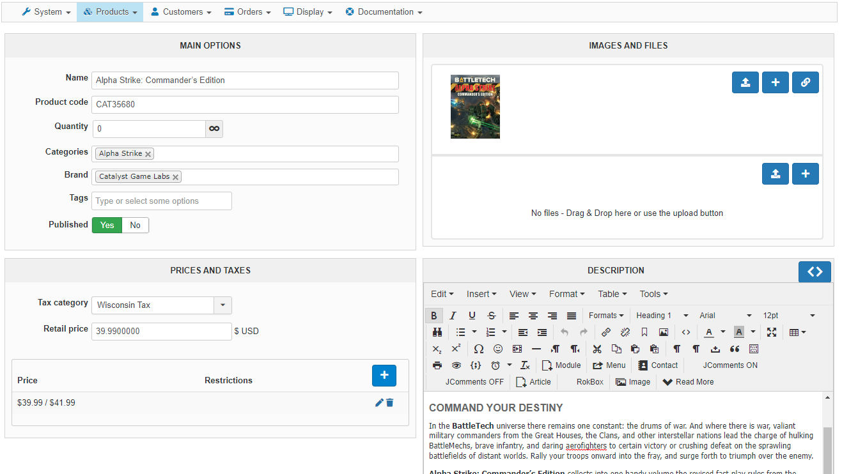Remove the Alpha Strike category tag

(148, 154)
